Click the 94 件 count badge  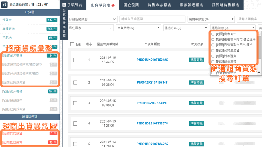53,91
